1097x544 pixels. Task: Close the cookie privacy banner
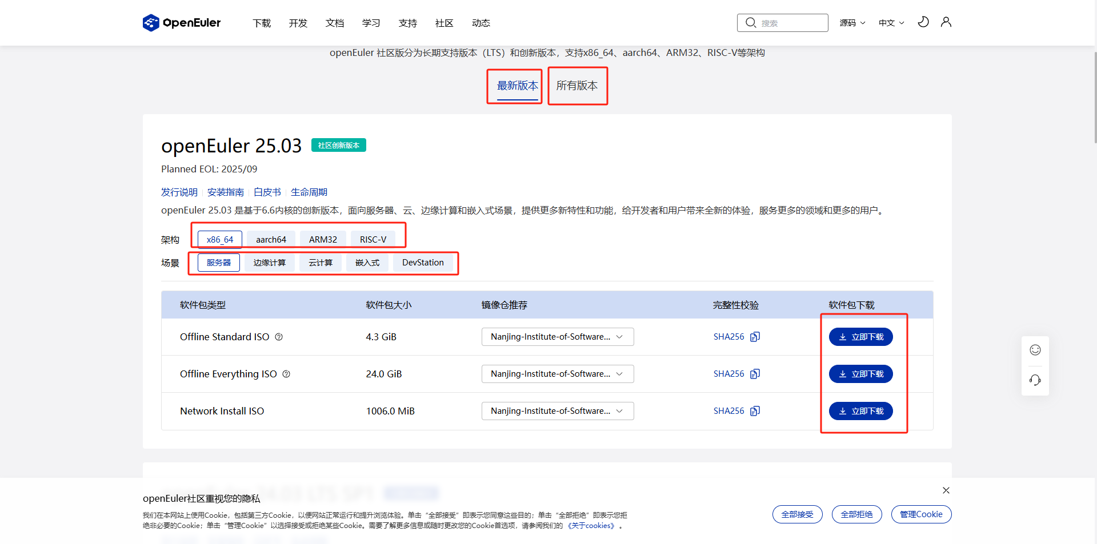click(x=946, y=490)
